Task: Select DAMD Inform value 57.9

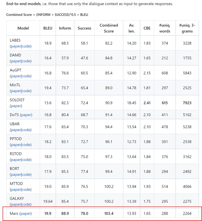Action: click(65, 58)
